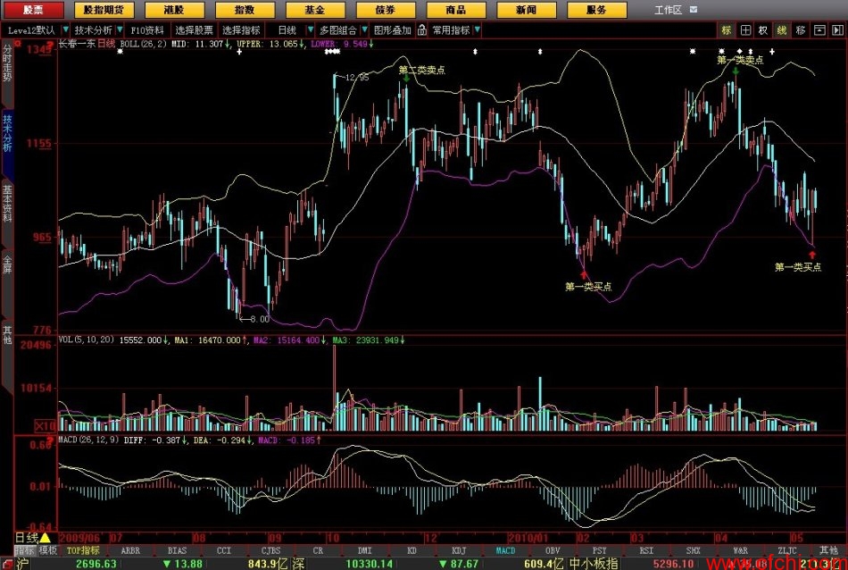Click the 选择指标 button

tap(241, 30)
